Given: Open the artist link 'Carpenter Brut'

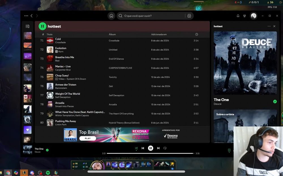Looking at the screenshot, I should 63,70.
